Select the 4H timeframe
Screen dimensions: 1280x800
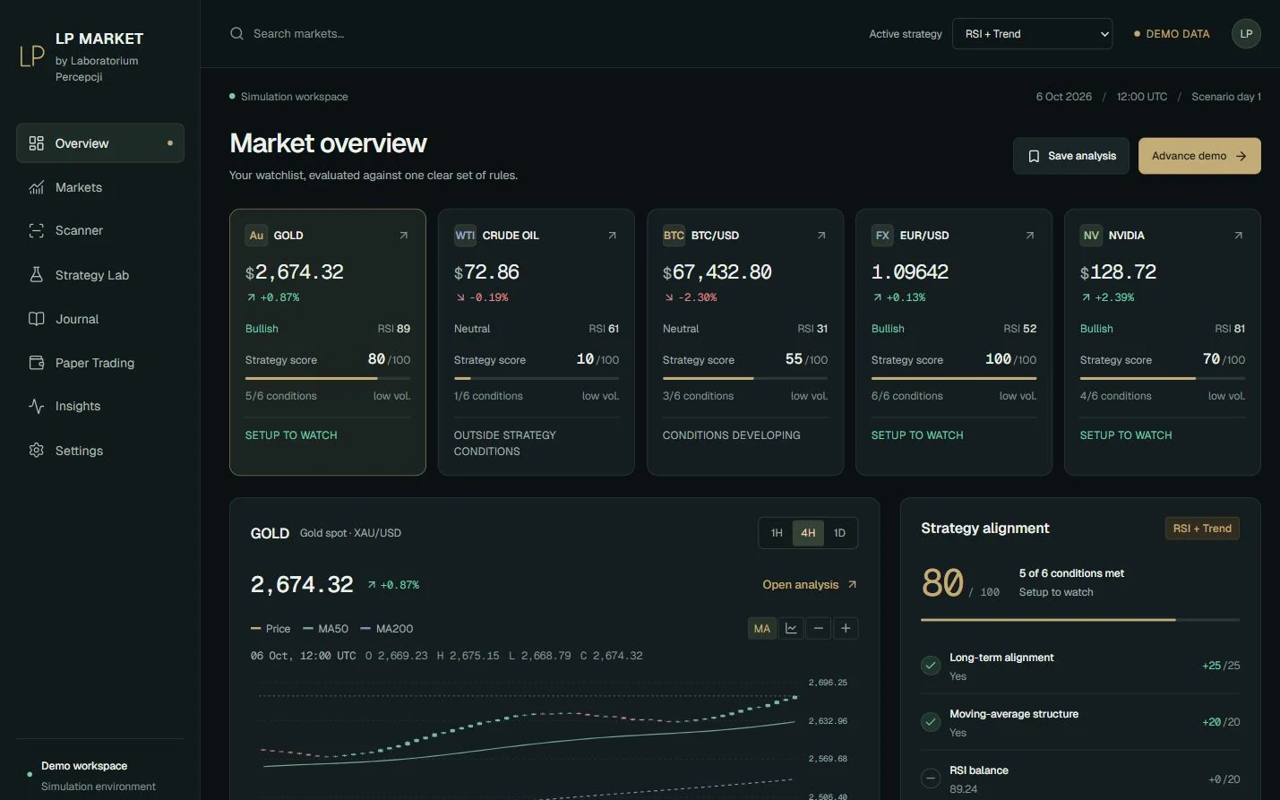[808, 533]
